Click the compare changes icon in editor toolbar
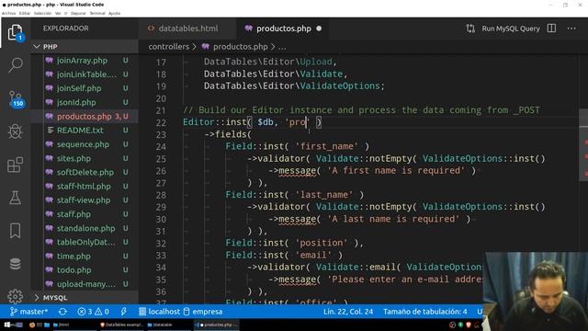This screenshot has height=331, width=588. (470, 29)
